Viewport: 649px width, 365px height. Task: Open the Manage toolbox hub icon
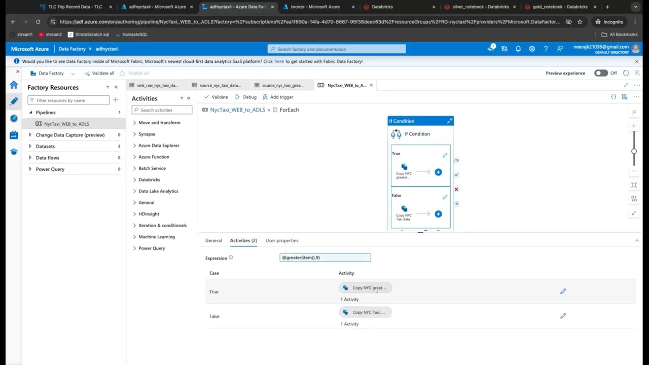(x=14, y=135)
